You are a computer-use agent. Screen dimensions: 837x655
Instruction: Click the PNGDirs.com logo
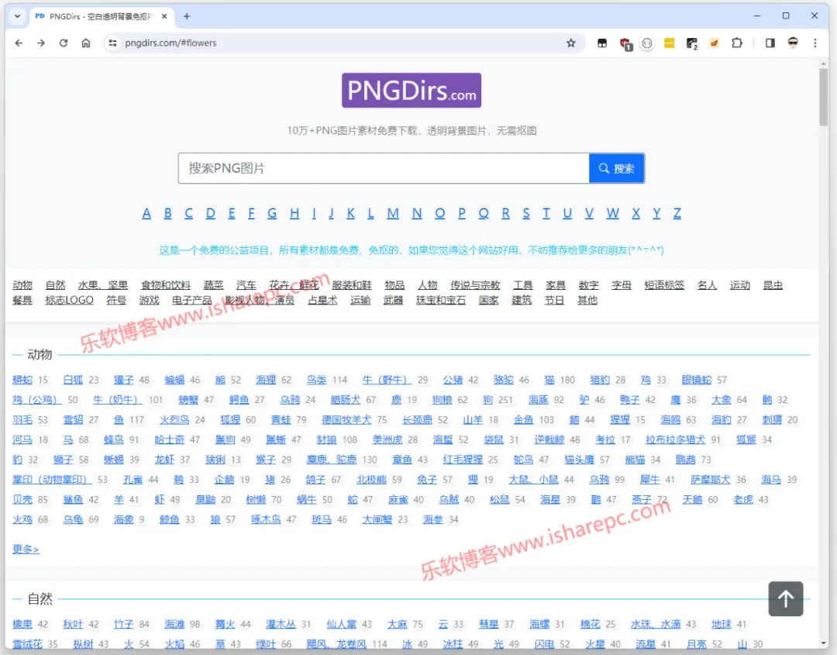pyautogui.click(x=412, y=90)
